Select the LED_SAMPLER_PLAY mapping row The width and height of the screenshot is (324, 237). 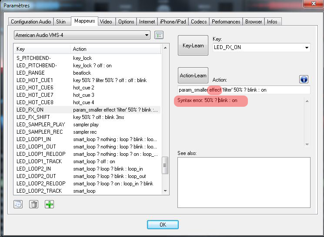click(x=40, y=125)
